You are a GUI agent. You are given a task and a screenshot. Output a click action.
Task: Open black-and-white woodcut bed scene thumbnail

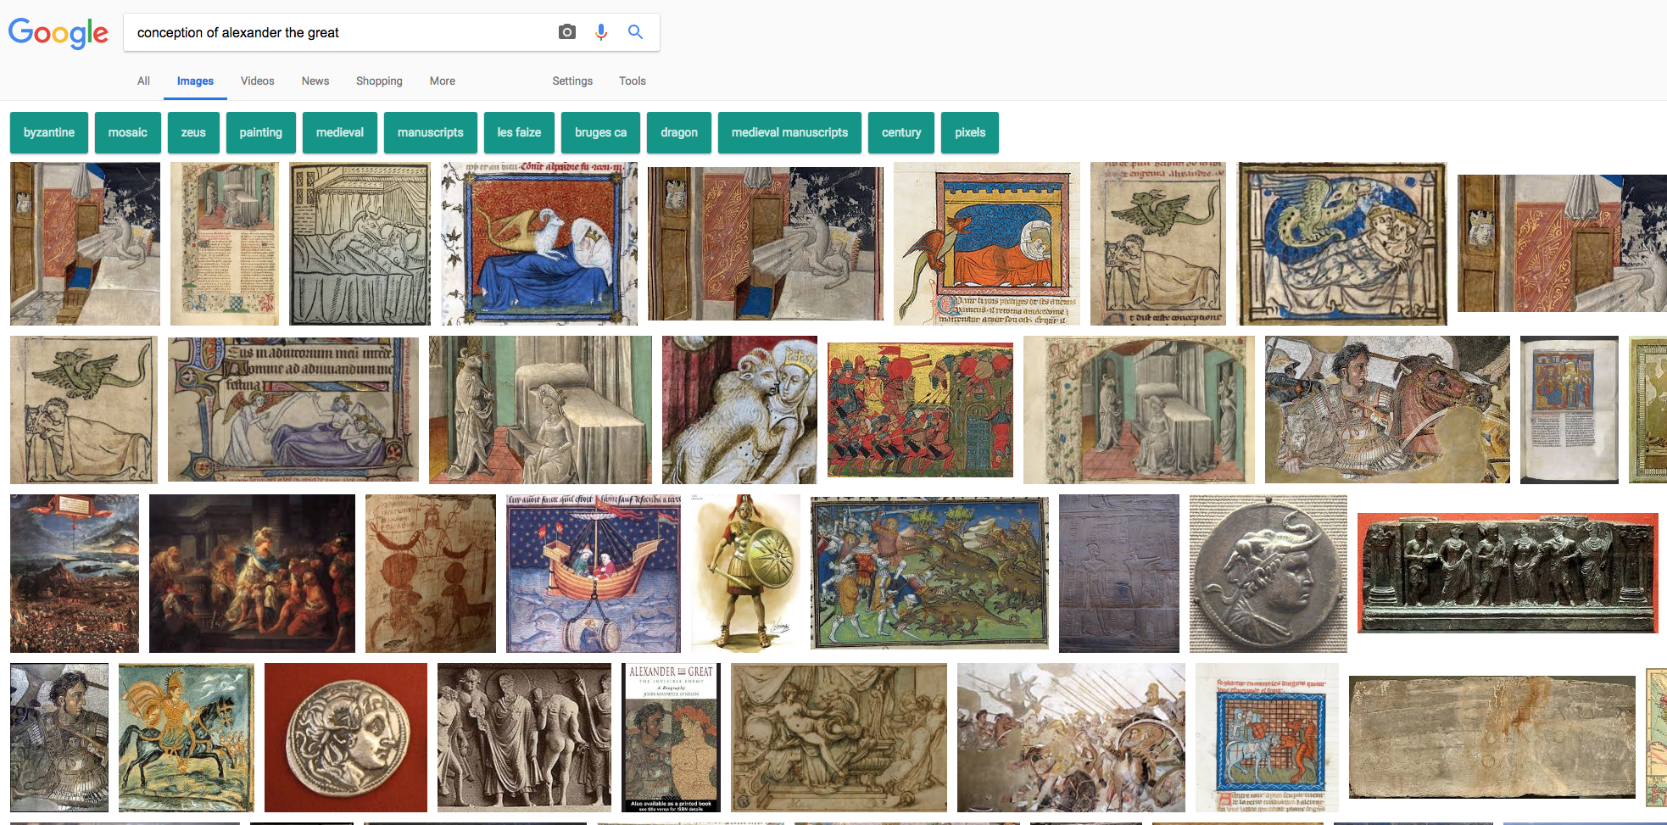point(360,244)
